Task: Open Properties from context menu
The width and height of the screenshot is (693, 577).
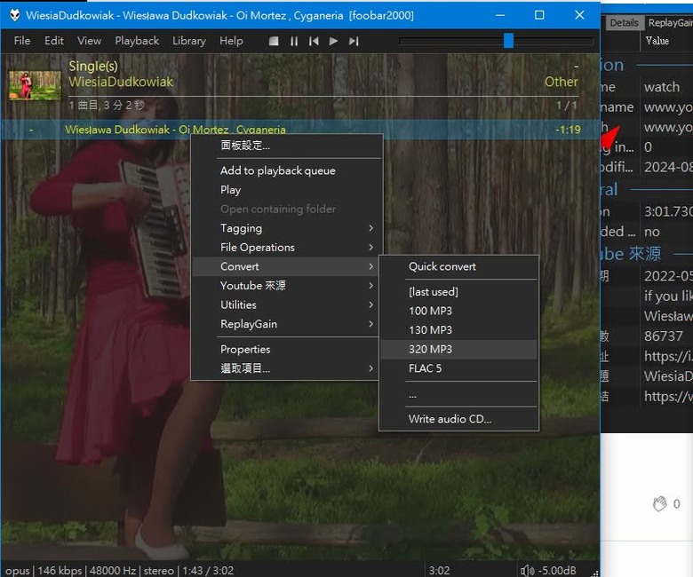Action: [x=286, y=349]
